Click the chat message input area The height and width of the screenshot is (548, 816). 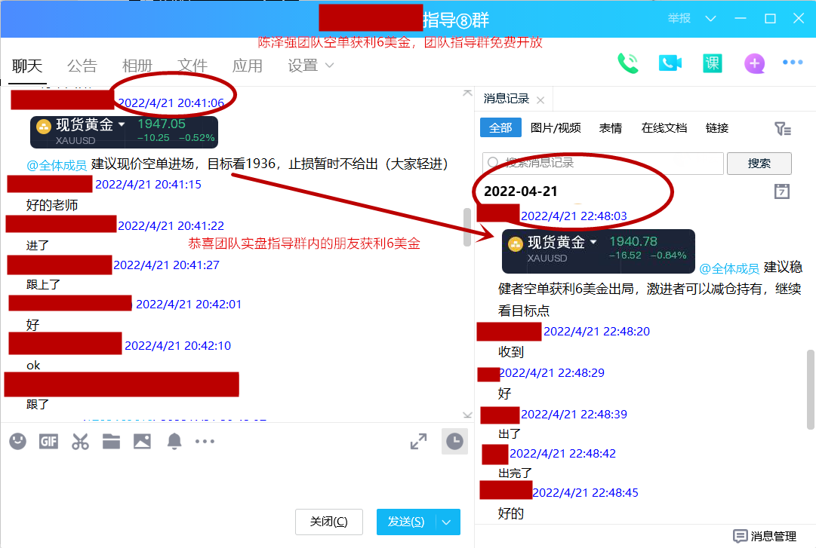237,480
